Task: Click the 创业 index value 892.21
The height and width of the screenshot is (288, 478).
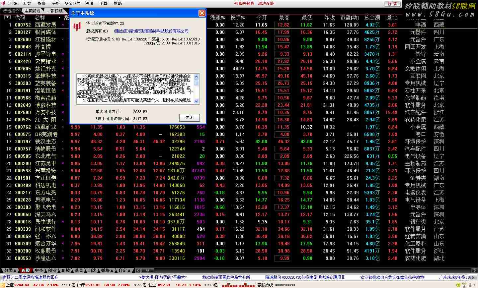Action: tap(164, 285)
